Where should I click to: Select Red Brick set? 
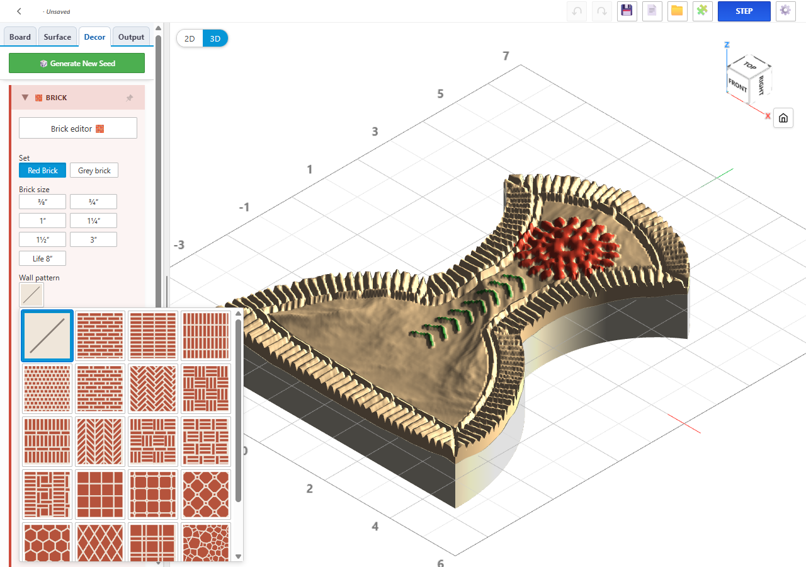pyautogui.click(x=42, y=171)
